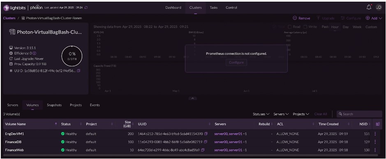
Task: Switch to the Servers tab
Action: point(13,105)
